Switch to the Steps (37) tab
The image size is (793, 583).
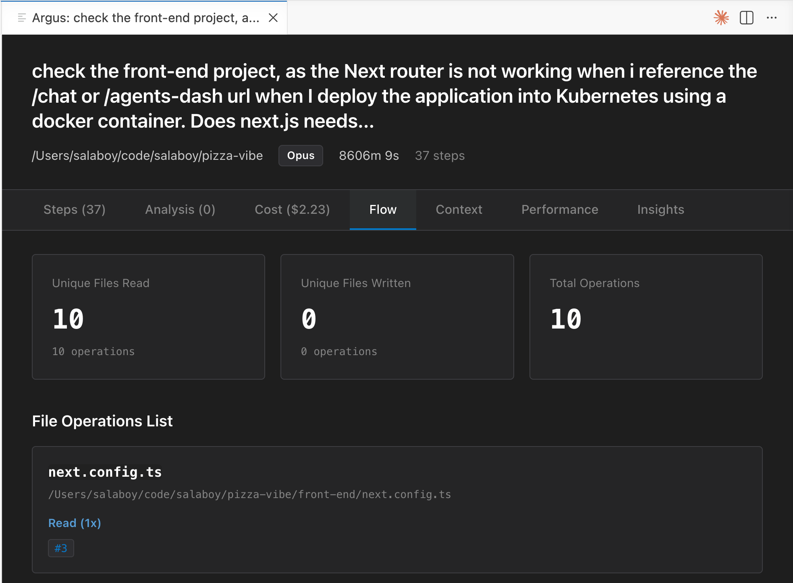75,209
